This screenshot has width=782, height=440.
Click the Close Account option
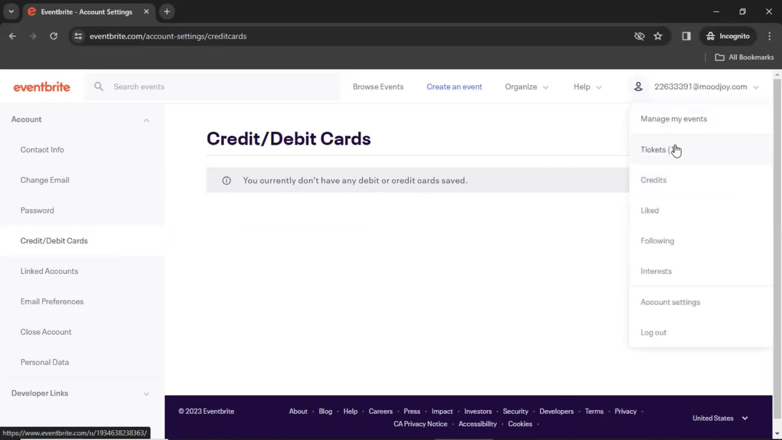point(46,332)
